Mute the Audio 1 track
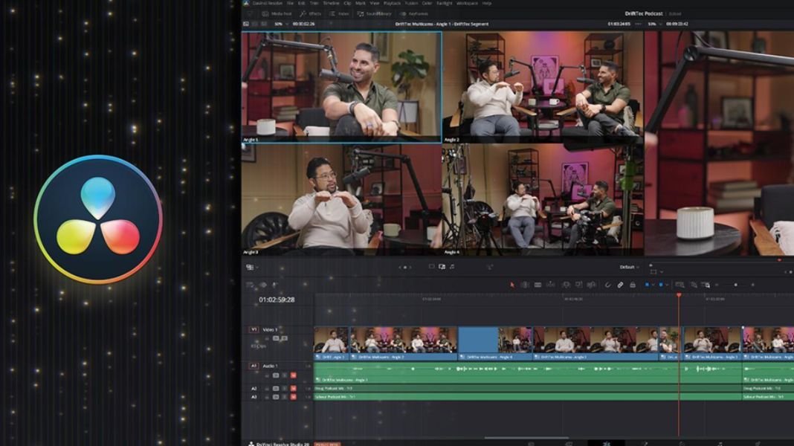This screenshot has height=446, width=794. pos(293,375)
